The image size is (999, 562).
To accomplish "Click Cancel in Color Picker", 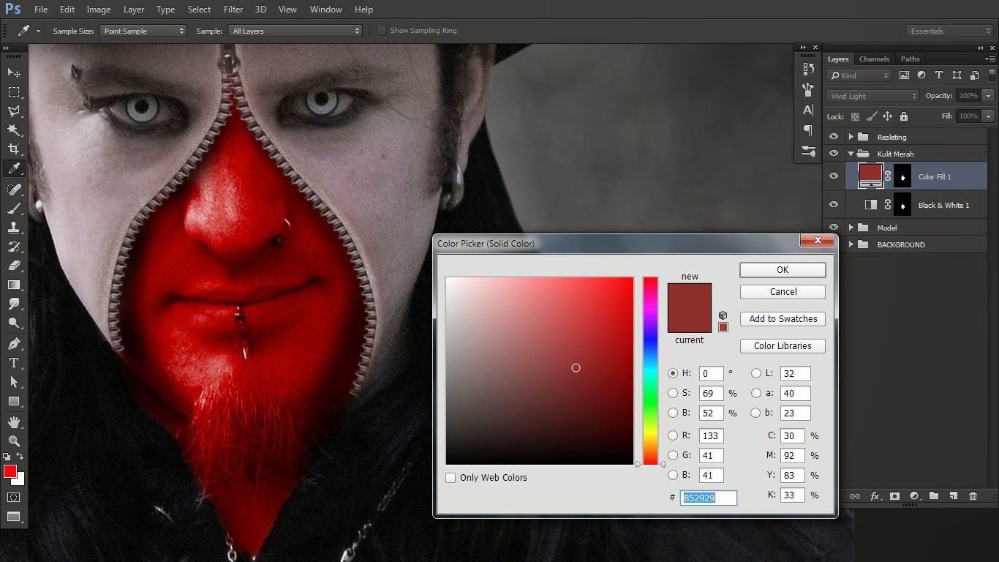I will [x=783, y=291].
